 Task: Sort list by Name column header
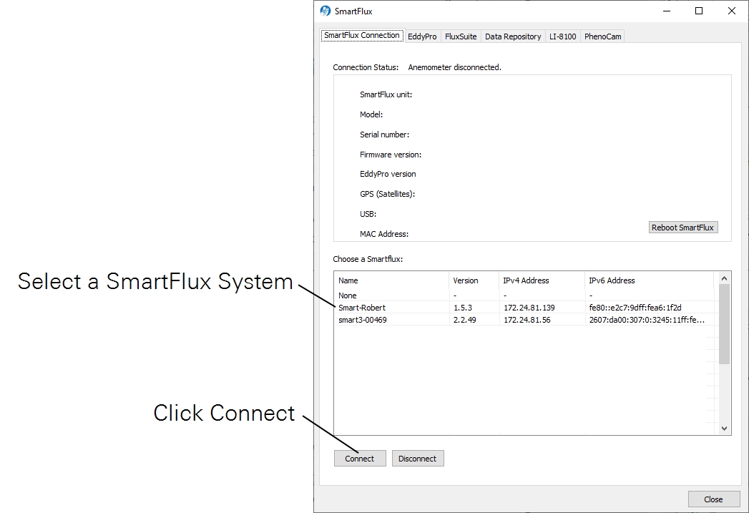click(x=392, y=280)
